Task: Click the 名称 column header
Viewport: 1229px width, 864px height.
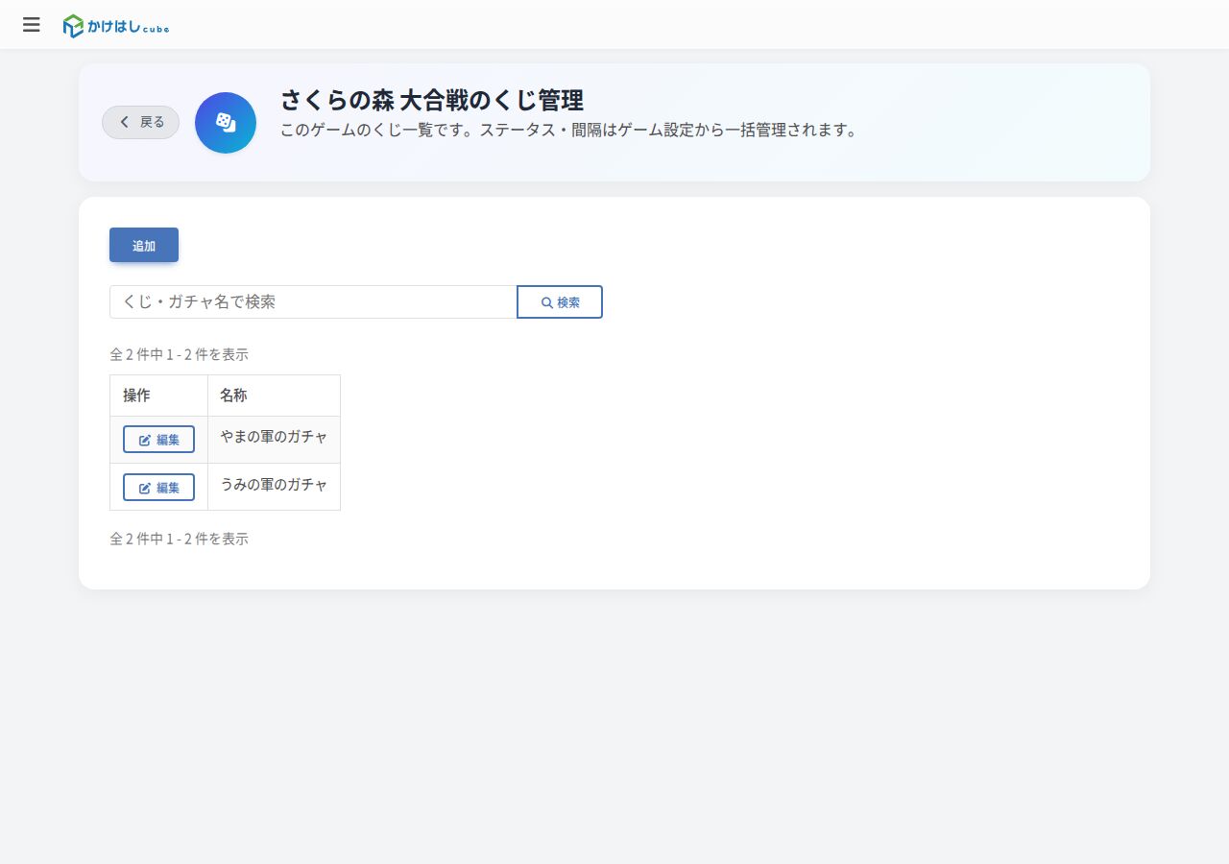Action: pyautogui.click(x=274, y=396)
